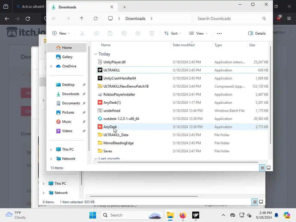Screen dimensions: 296x222
Task: Go up one folder level
Action: (82, 18)
